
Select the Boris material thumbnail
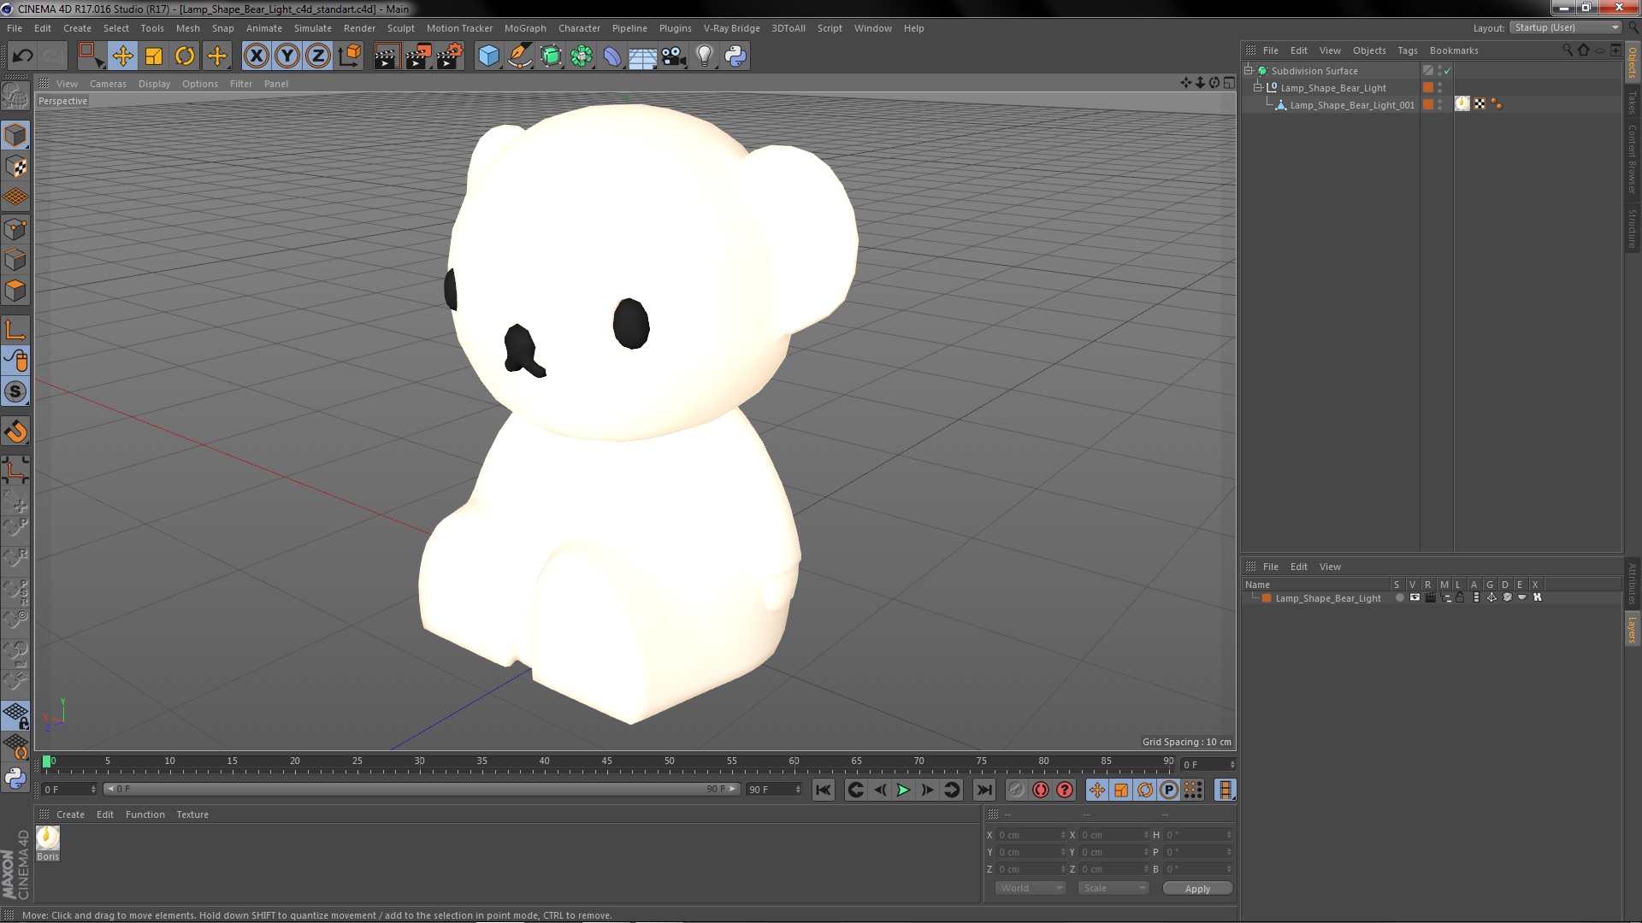[48, 838]
